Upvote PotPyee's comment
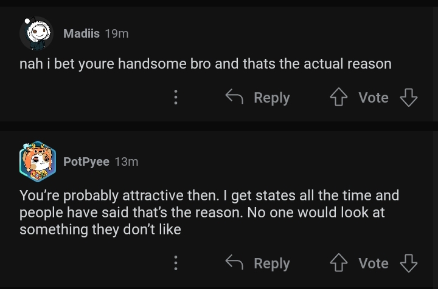Image resolution: width=438 pixels, height=289 pixels. pyautogui.click(x=339, y=262)
